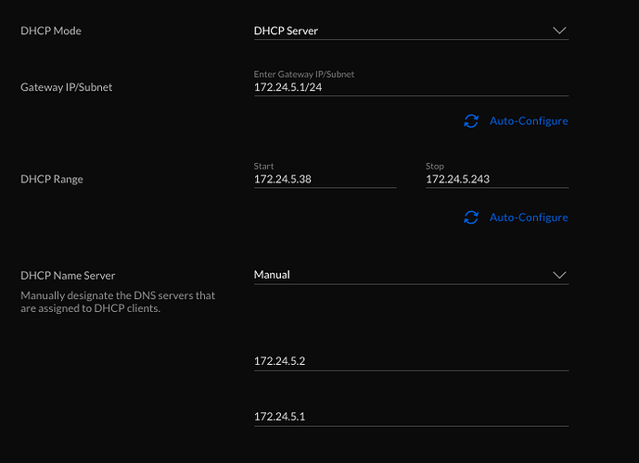Select the last DNS server field containing 172.24.5.1

pyautogui.click(x=410, y=417)
